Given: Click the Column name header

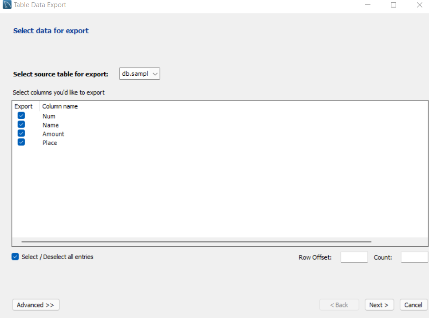Looking at the screenshot, I should click(x=59, y=106).
